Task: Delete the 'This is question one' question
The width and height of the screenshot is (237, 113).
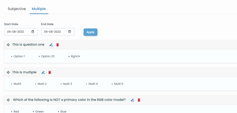Action: (x=58, y=45)
